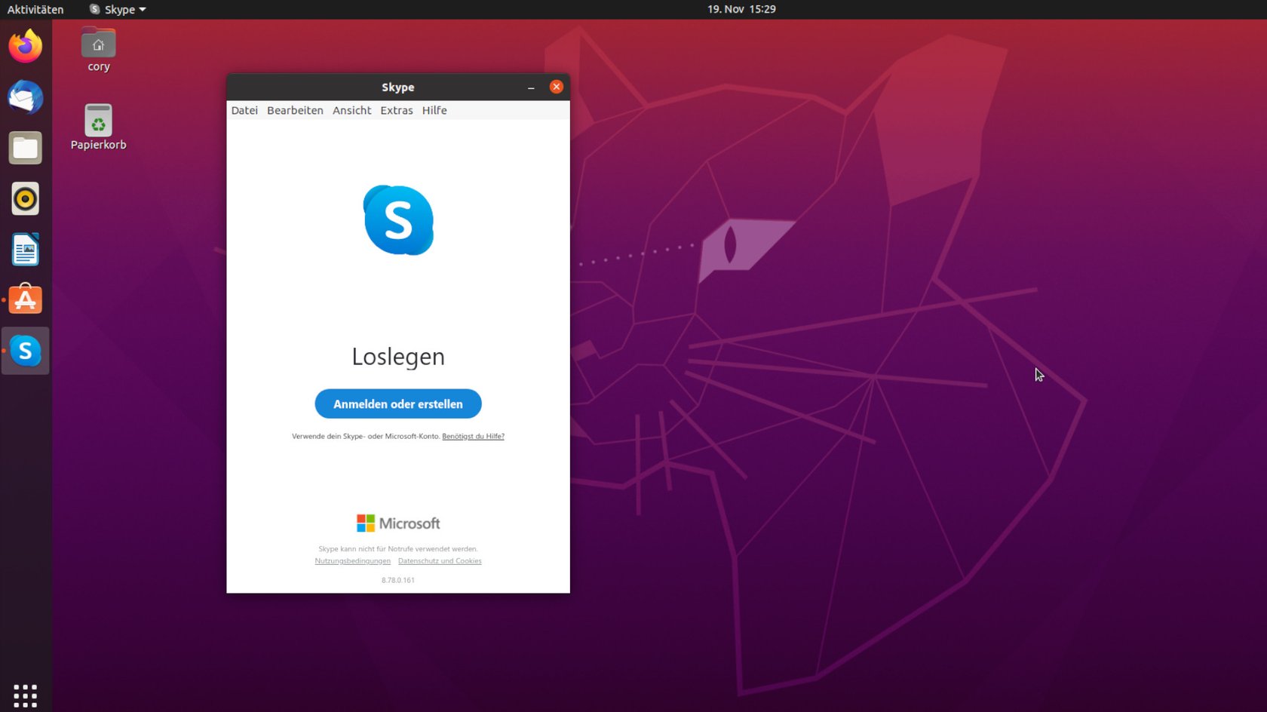Viewport: 1267px width, 712px height.
Task: Open Ubuntu Software store icon
Action: [26, 300]
